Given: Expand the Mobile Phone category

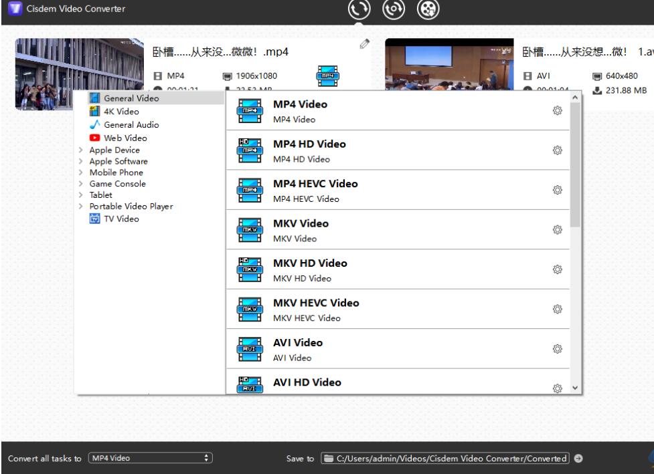Looking at the screenshot, I should (80, 172).
